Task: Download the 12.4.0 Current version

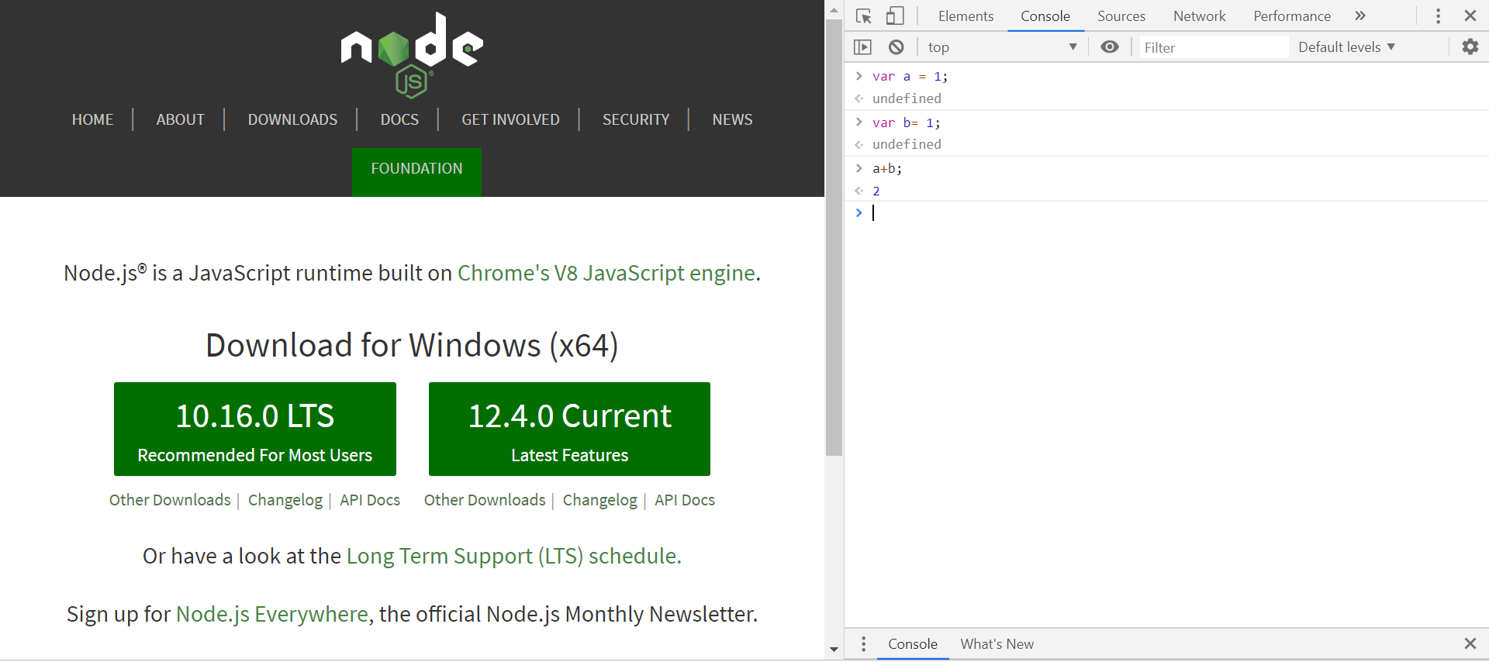Action: (569, 429)
